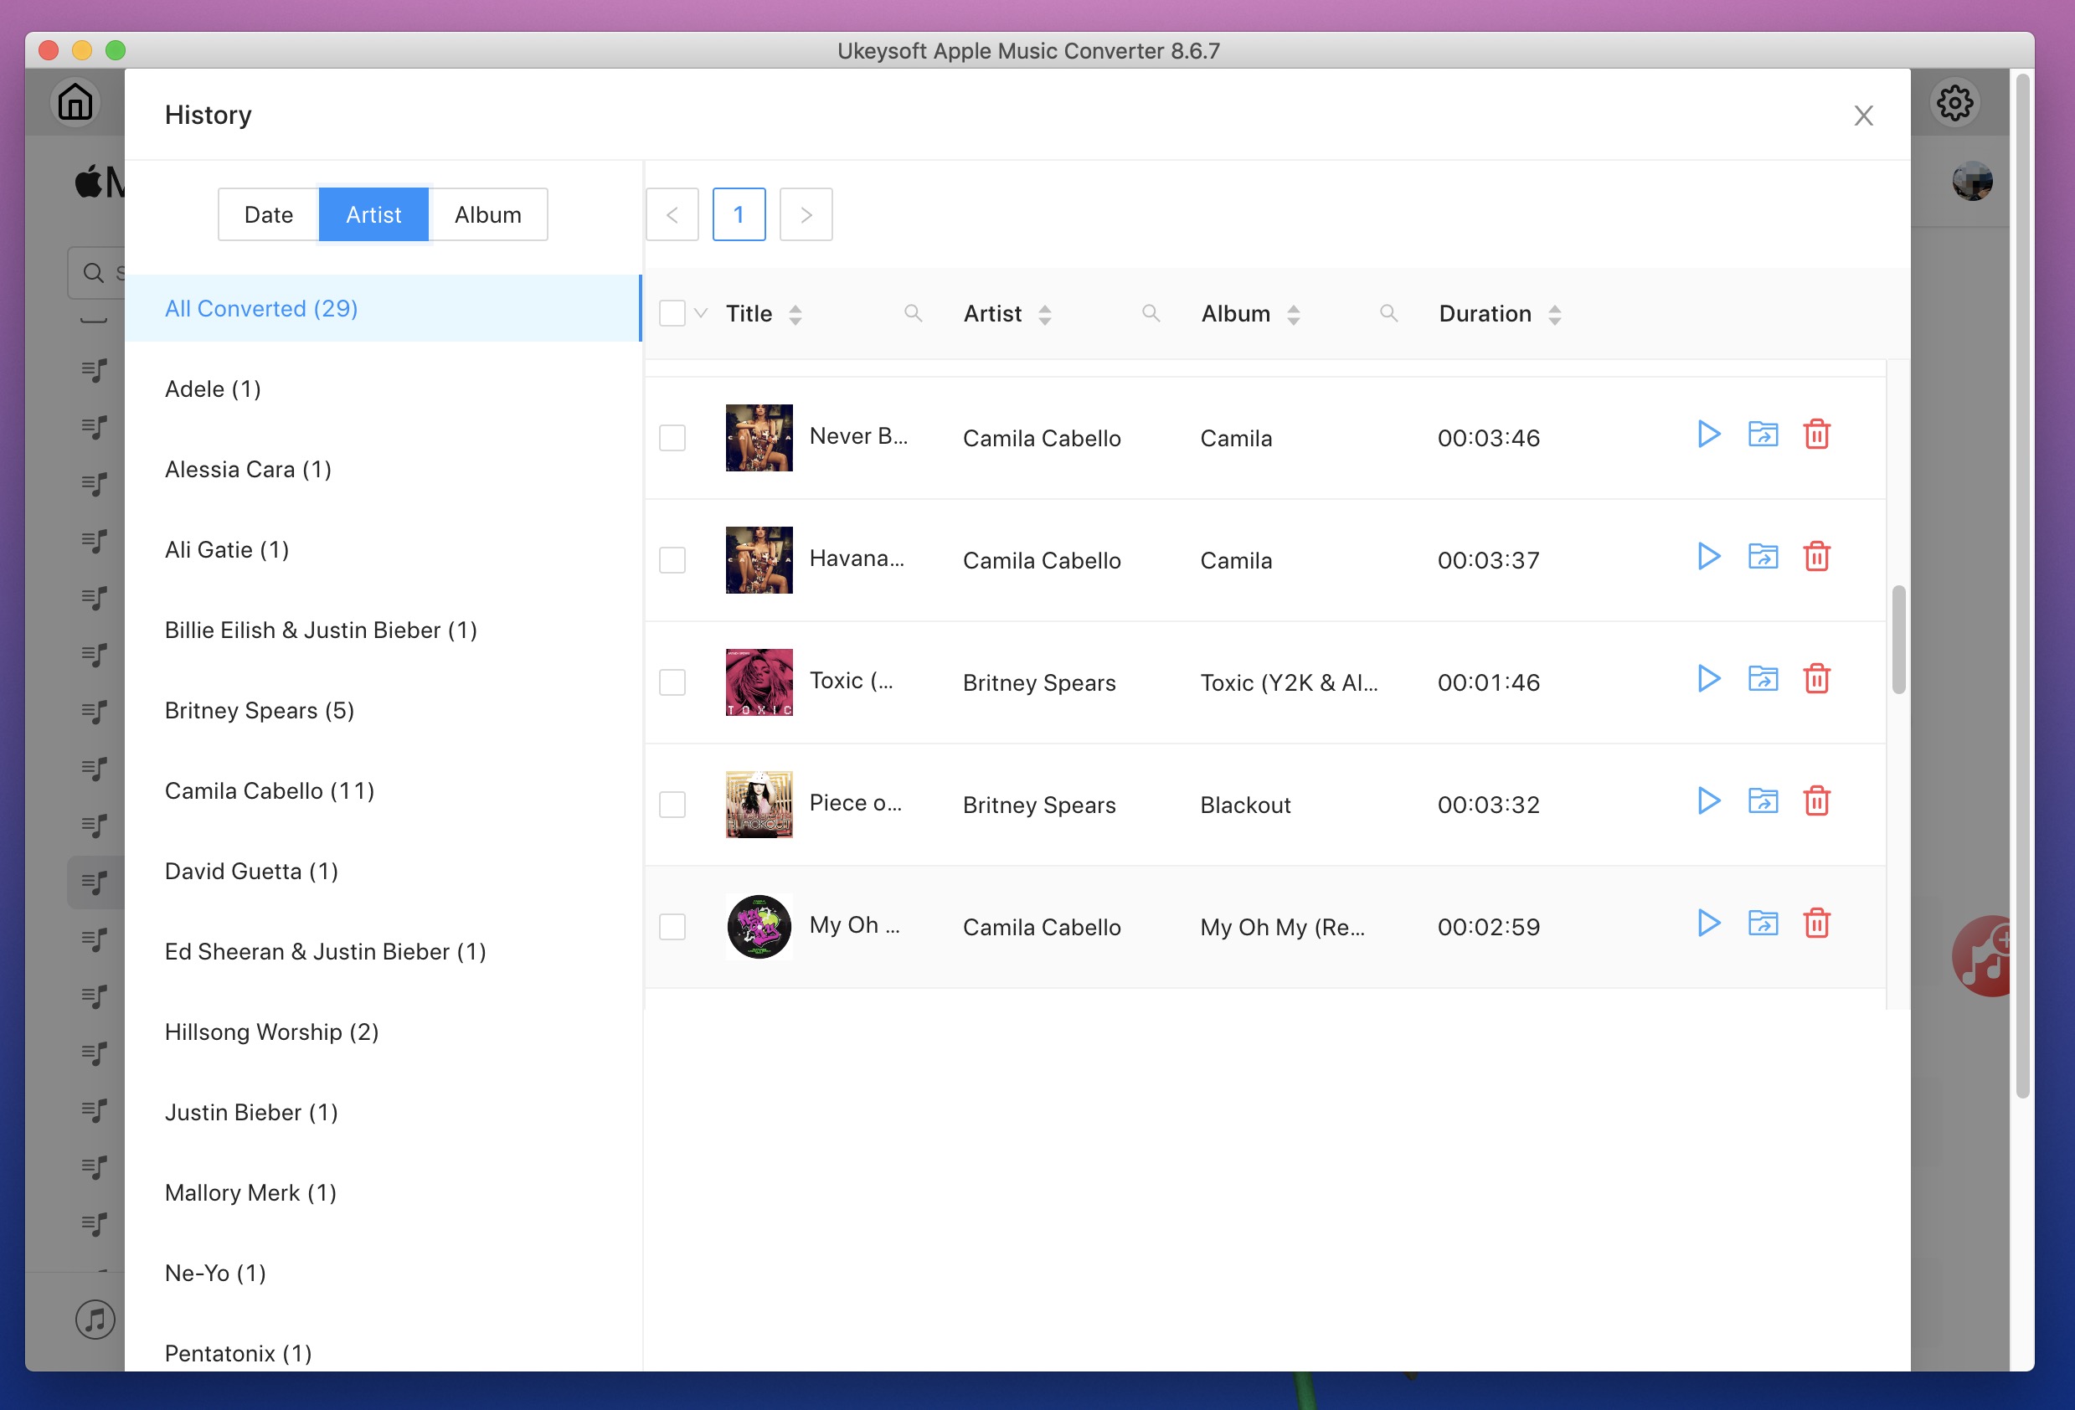Check the My Oh ... row checkbox
This screenshot has height=1410, width=2075.
672,928
